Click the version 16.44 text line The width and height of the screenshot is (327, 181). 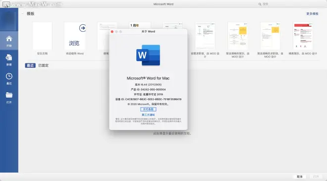(148, 85)
